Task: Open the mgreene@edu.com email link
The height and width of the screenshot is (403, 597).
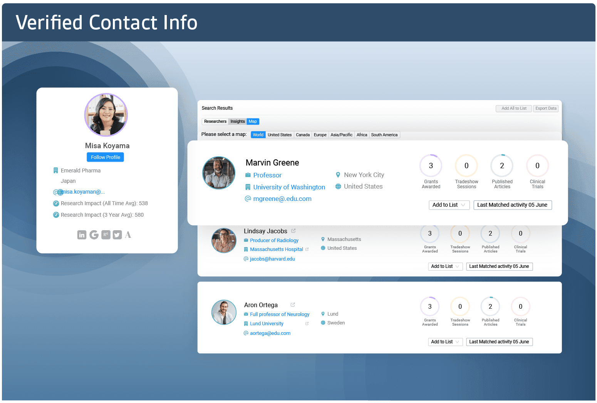Action: pos(282,199)
